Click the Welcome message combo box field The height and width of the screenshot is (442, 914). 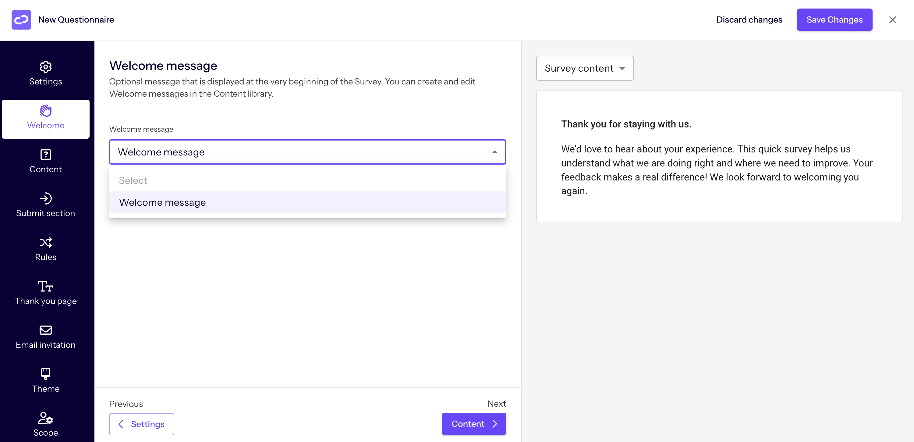pyautogui.click(x=307, y=152)
